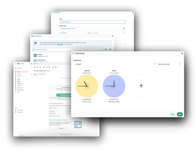Archive the email in Gmail toolbar
The image size is (195, 149).
tap(35, 67)
